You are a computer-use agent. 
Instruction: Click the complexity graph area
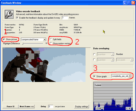113,96
